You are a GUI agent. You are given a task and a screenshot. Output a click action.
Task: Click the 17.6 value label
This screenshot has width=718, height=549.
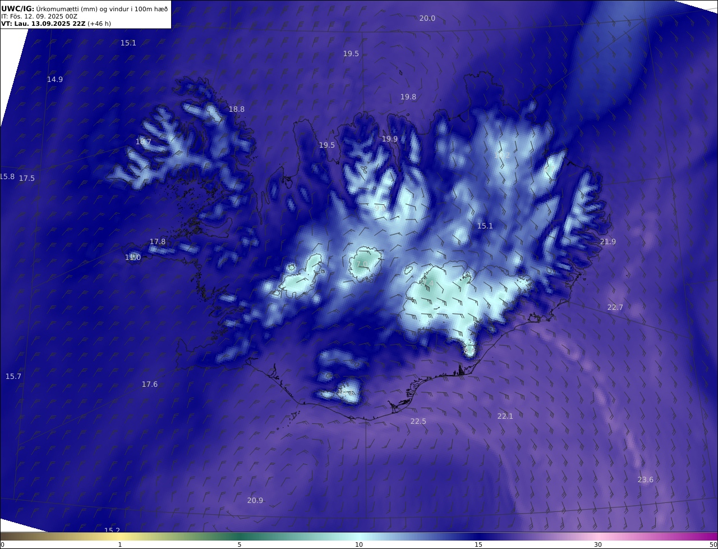150,384
